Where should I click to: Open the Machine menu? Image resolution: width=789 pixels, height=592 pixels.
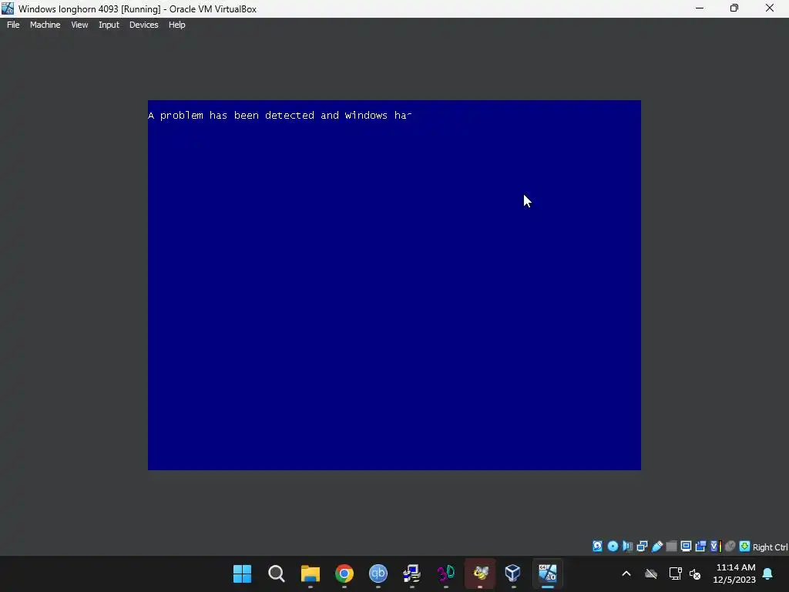click(45, 25)
